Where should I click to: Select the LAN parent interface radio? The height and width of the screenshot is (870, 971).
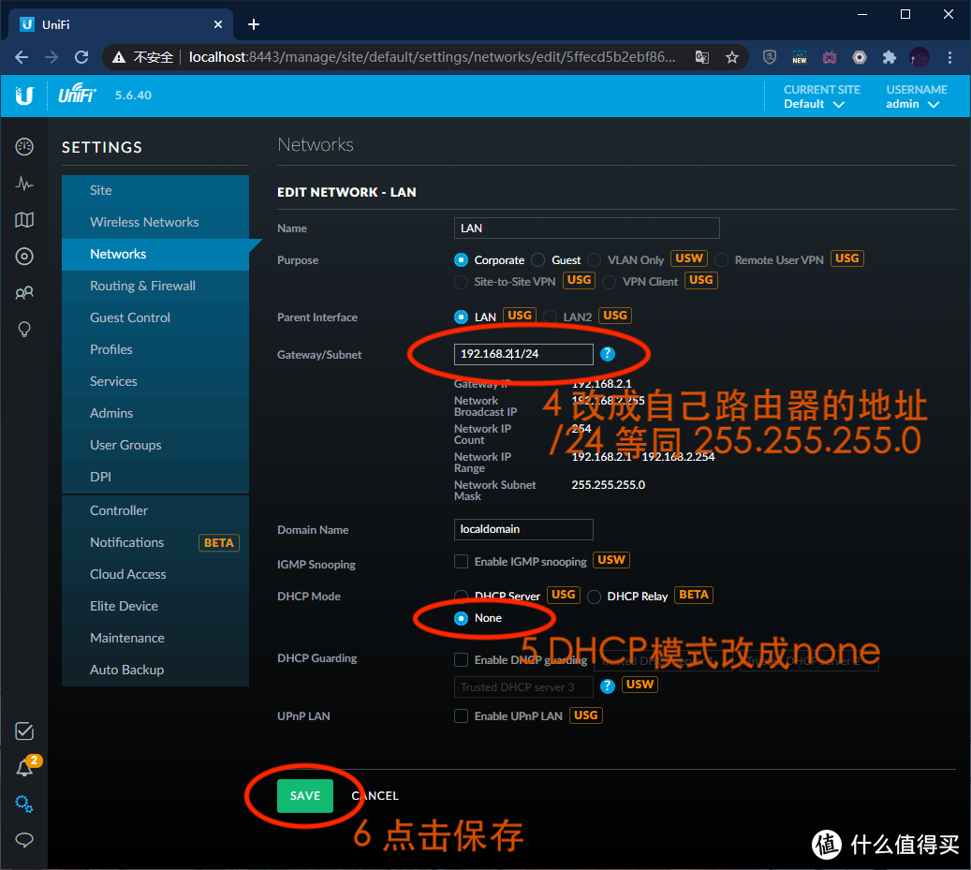461,317
